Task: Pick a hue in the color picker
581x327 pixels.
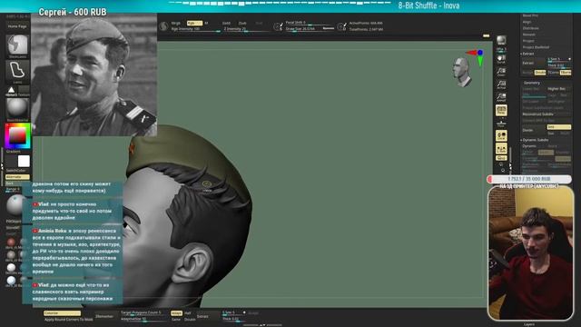Action: [x=17, y=135]
